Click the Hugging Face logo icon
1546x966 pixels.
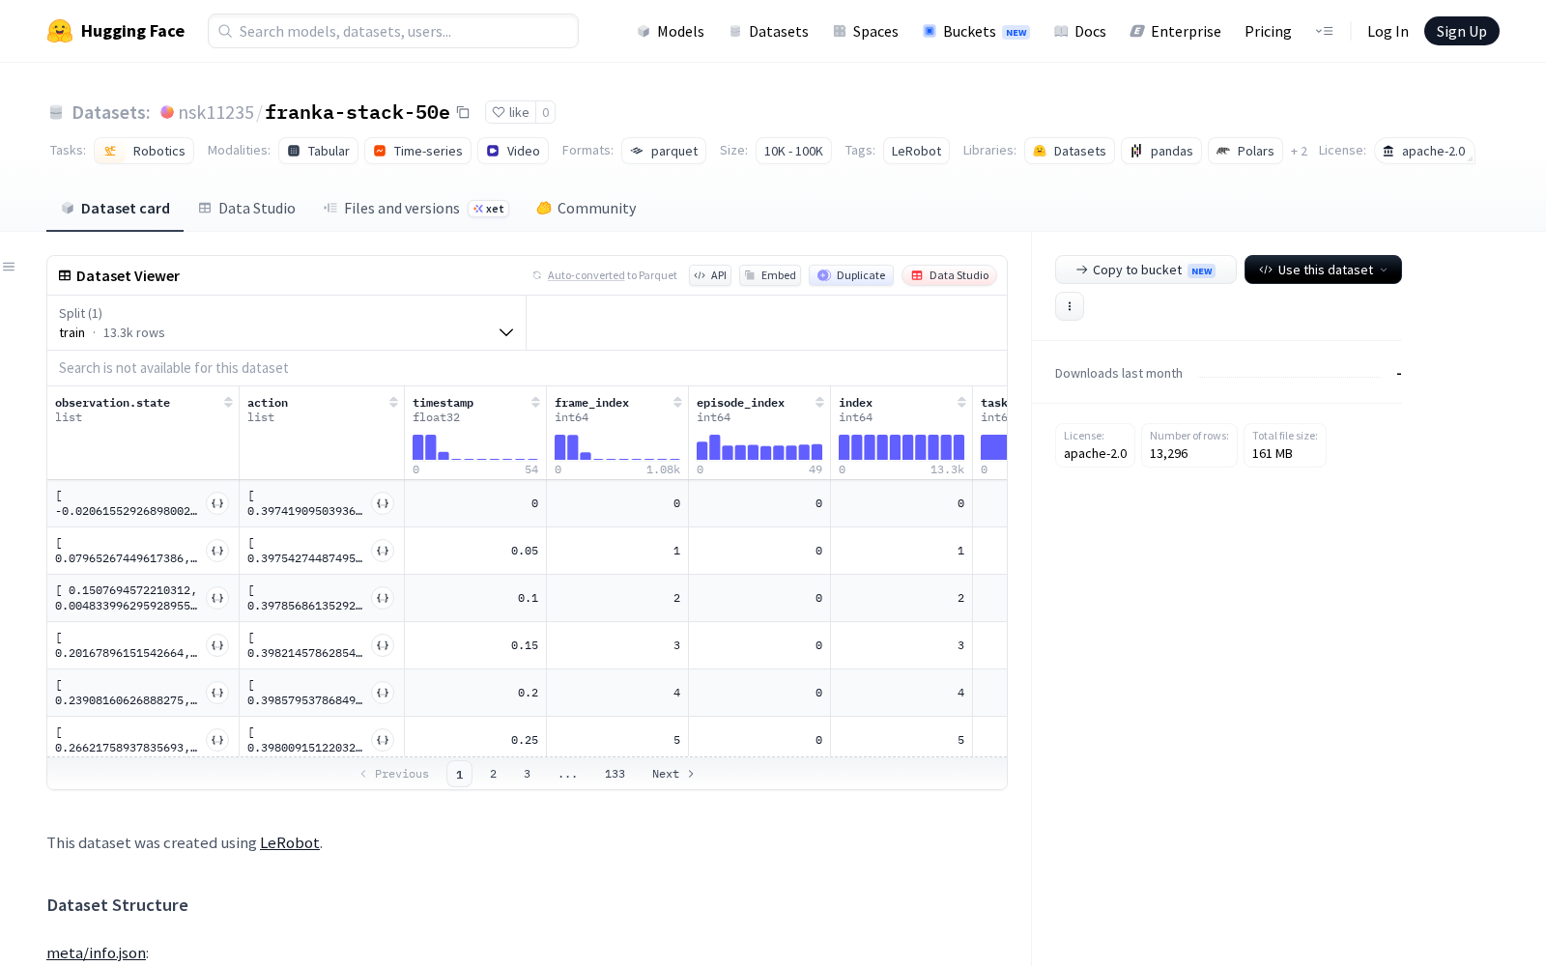(x=60, y=31)
